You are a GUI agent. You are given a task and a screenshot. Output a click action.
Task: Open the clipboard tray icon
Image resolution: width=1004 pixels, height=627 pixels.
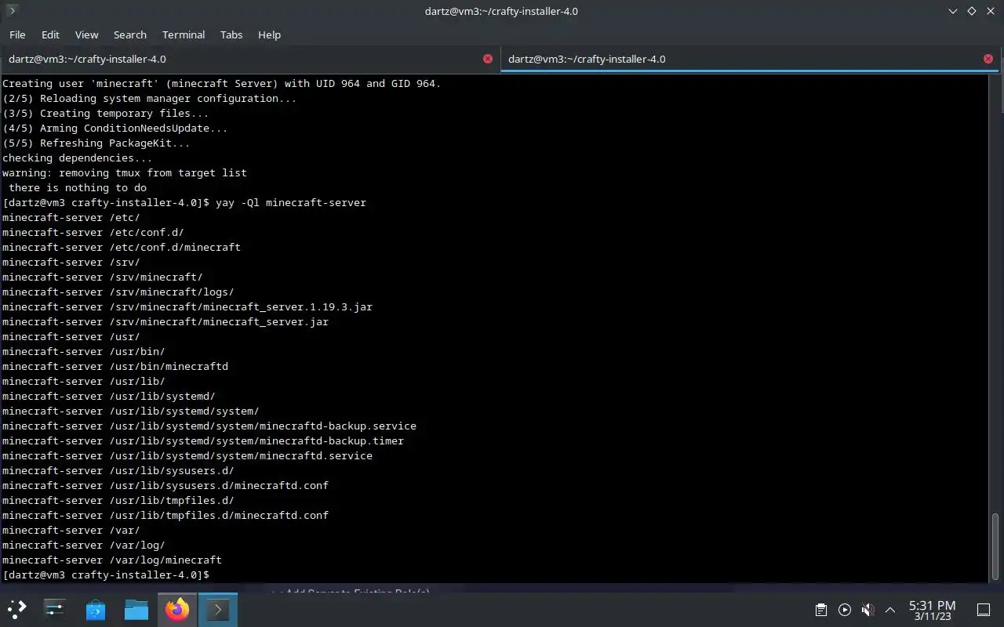820,610
